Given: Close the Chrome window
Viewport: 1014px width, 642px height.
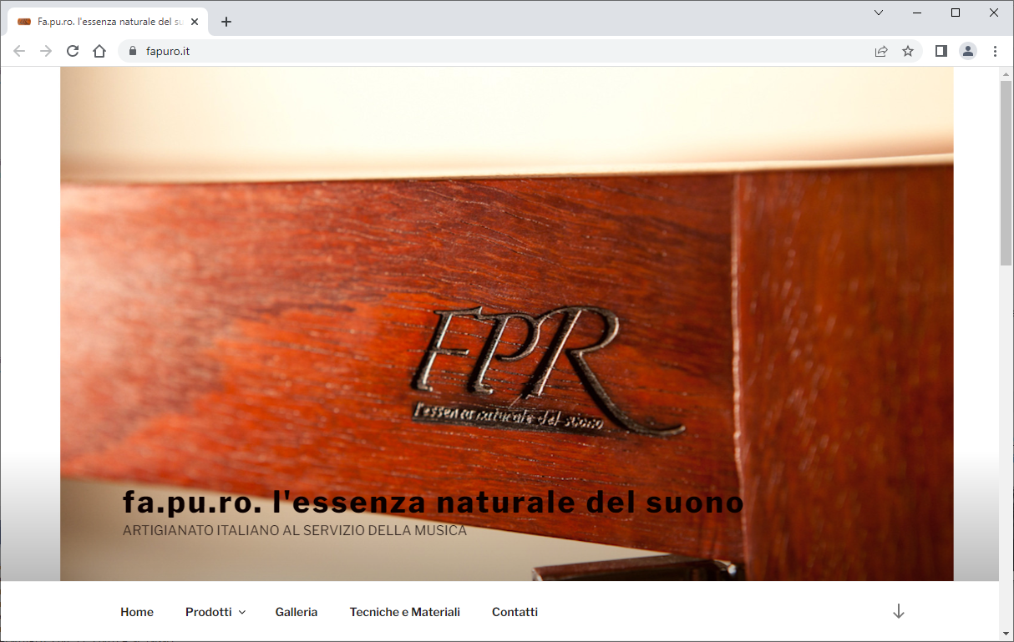Looking at the screenshot, I should click(x=994, y=13).
